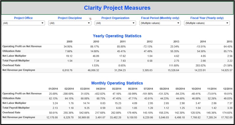Click the 17,702.09 cell for 12/2014
Image resolution: width=235 pixels, height=125 pixels.
(x=227, y=118)
